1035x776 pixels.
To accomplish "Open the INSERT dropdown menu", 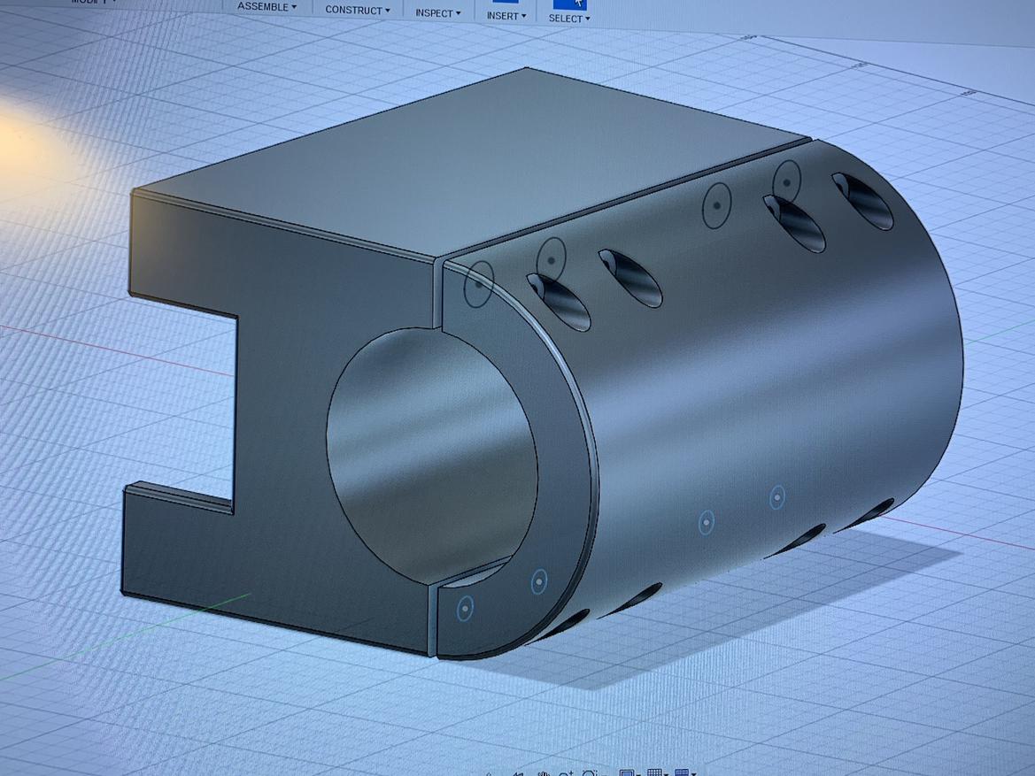I will point(506,15).
